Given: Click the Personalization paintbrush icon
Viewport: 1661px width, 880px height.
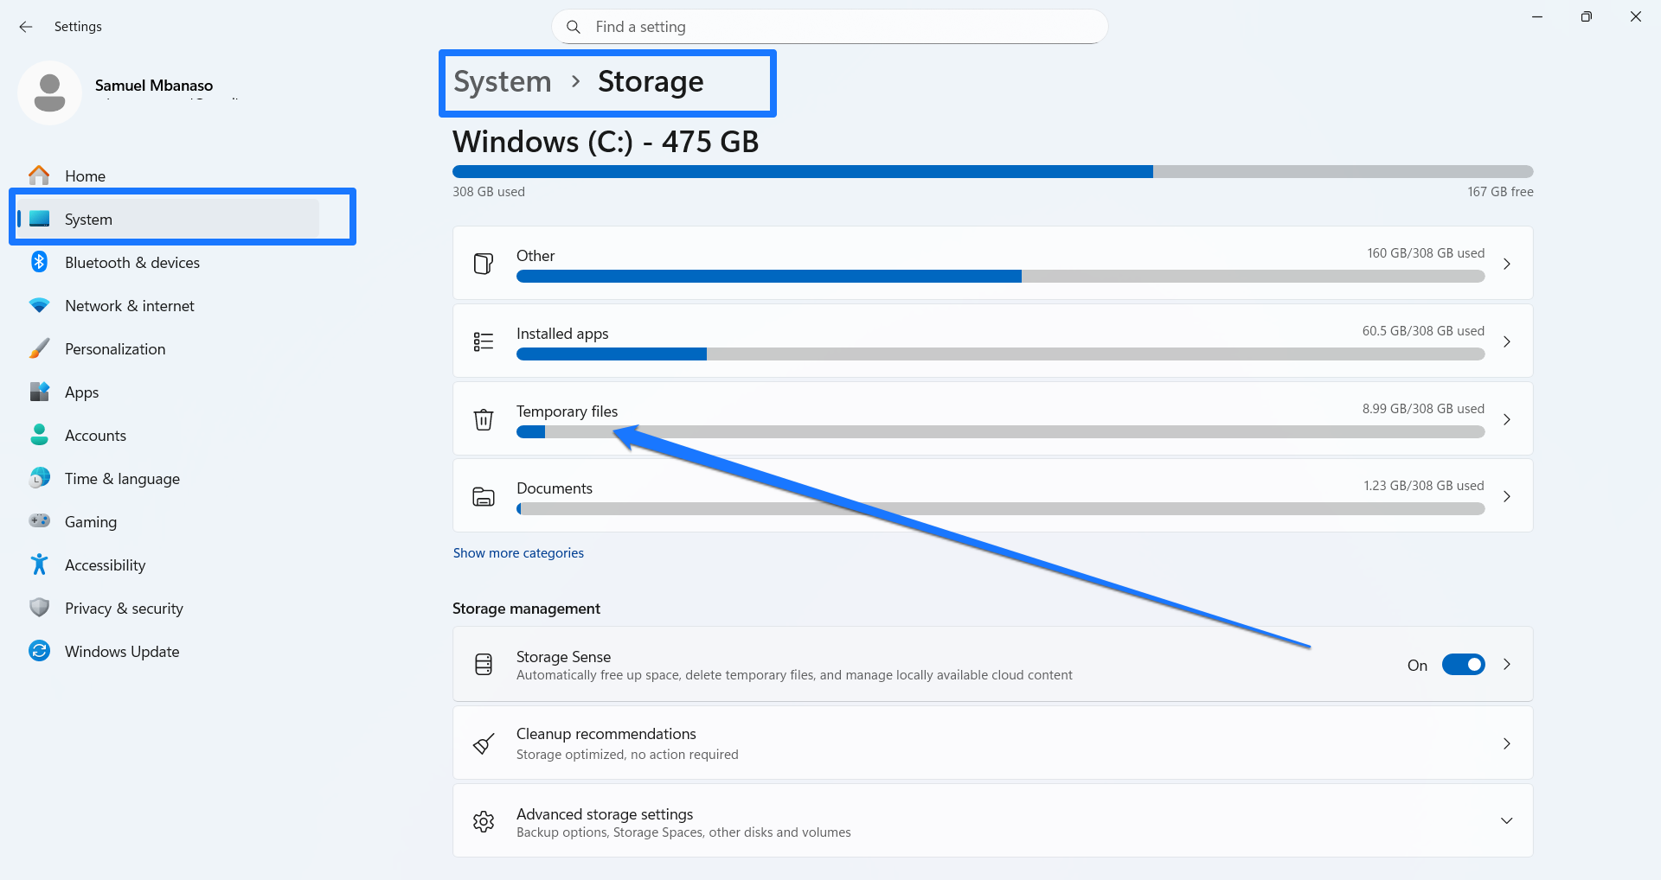Looking at the screenshot, I should pyautogui.click(x=39, y=348).
